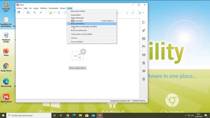Image resolution: width=210 pixels, height=118 pixels.
Task: Open the dropdown arrow beside the export icon
Action: (144, 12)
